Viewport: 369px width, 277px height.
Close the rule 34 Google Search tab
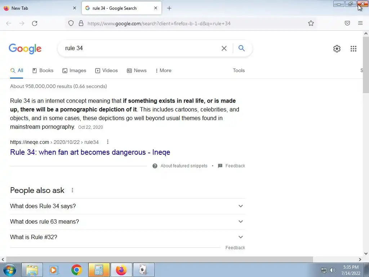point(156,8)
